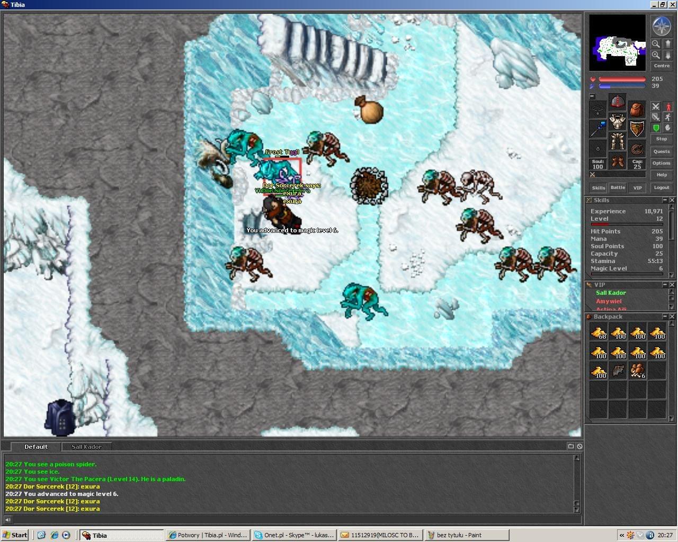
Task: Click the chat scroll up arrow
Action: (577, 458)
